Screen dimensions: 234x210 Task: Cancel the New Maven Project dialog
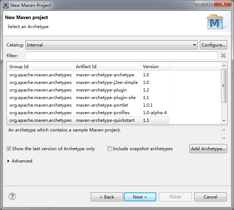211,197
